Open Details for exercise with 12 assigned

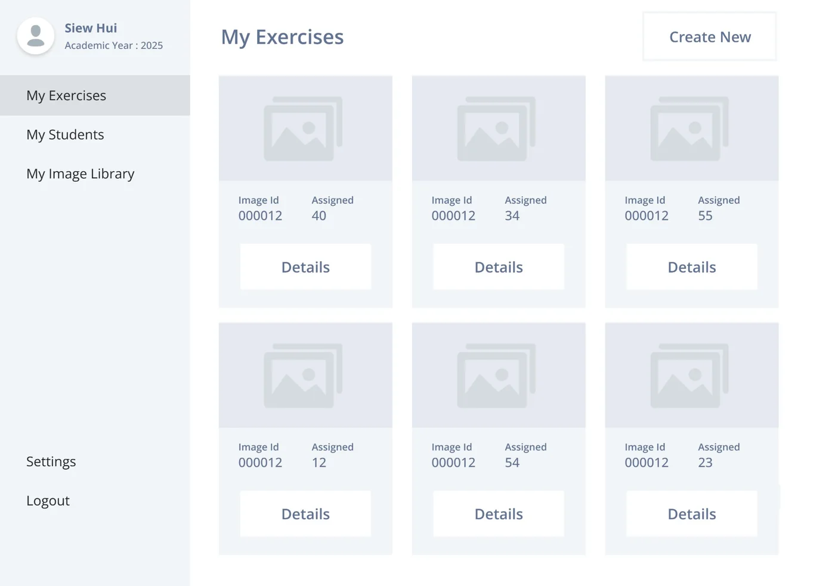[x=305, y=513]
